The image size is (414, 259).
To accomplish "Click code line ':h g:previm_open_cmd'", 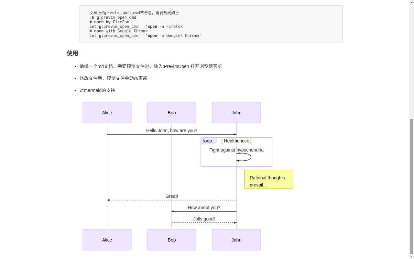I will 113,17.
